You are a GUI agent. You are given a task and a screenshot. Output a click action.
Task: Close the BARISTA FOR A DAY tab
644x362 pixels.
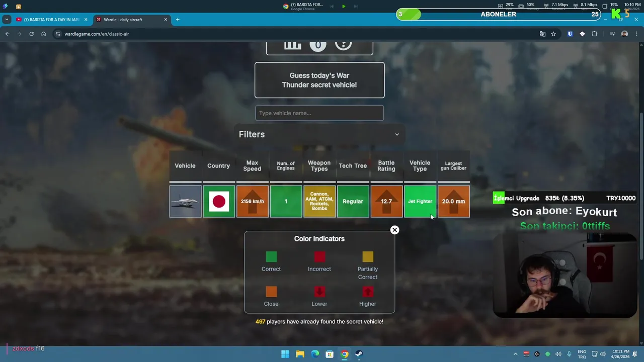[86, 20]
